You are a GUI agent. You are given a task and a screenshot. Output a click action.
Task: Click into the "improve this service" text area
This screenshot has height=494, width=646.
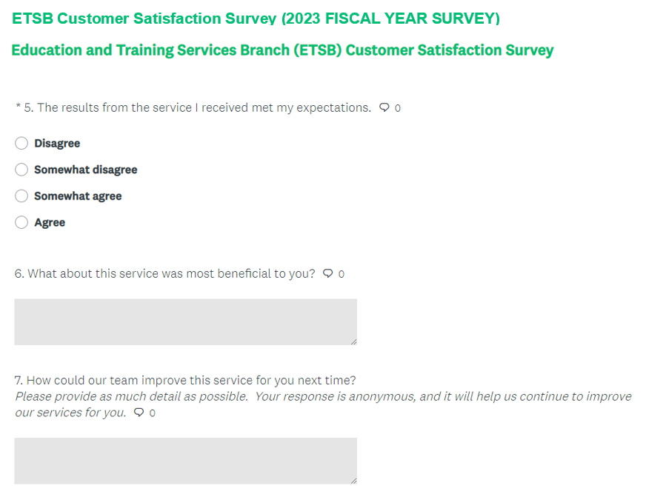(185, 461)
